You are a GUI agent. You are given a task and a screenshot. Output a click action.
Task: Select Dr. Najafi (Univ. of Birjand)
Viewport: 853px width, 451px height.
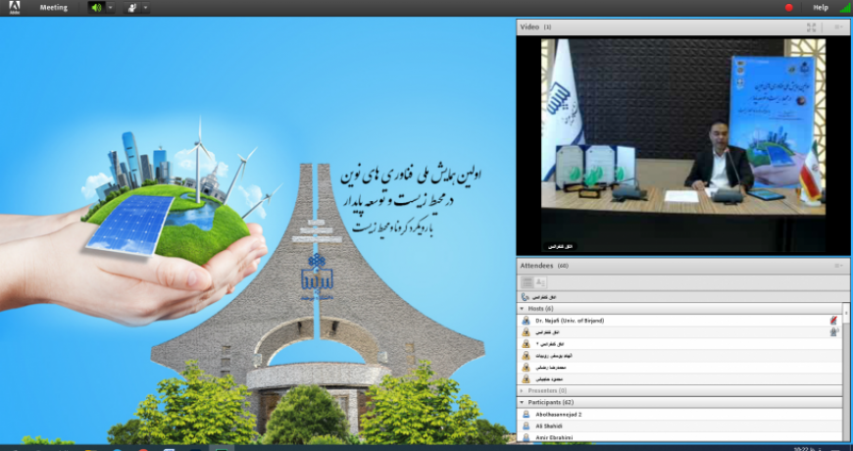pos(680,321)
